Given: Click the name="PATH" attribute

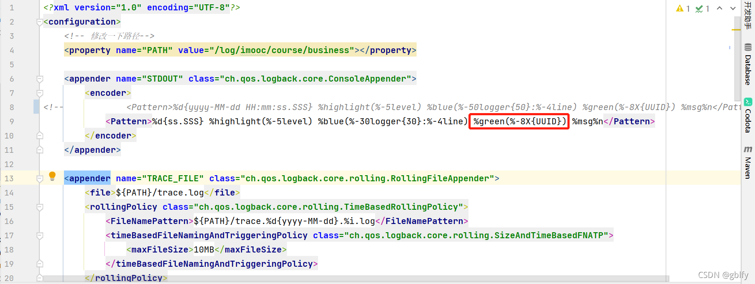Looking at the screenshot, I should click(x=144, y=50).
